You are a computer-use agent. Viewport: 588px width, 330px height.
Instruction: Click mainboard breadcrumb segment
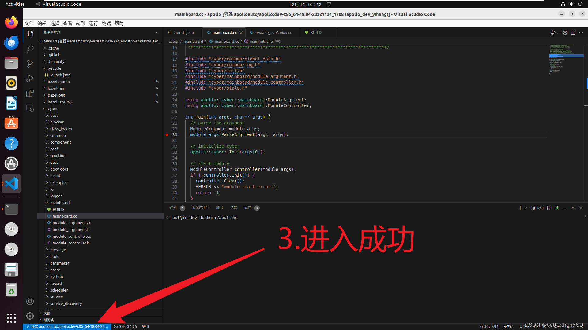pos(193,42)
